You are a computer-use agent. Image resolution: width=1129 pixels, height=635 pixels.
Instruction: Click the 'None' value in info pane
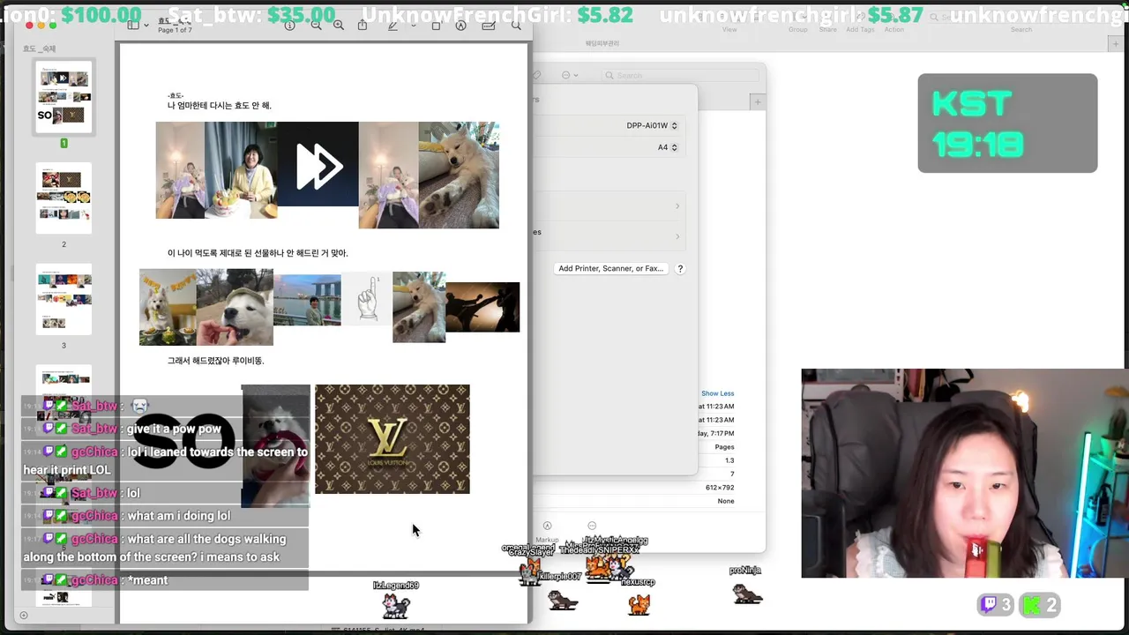(x=726, y=501)
